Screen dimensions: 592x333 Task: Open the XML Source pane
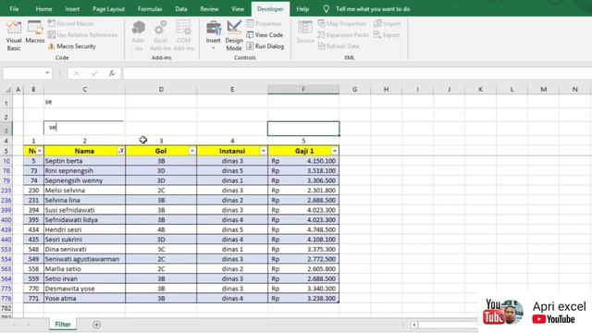(305, 32)
